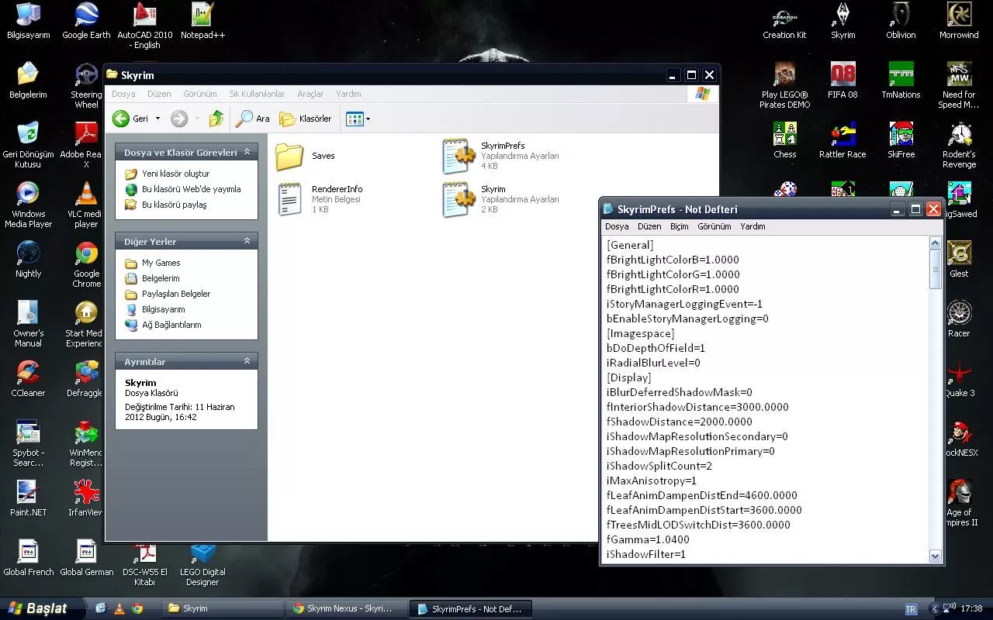Open the Geri button history dropdown arrow
Image resolution: width=993 pixels, height=620 pixels.
[x=157, y=119]
